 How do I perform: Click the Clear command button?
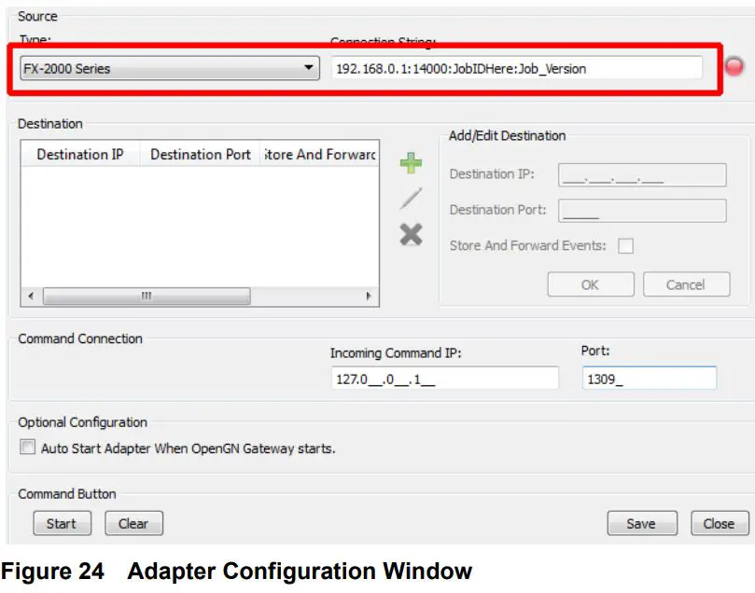pyautogui.click(x=133, y=523)
